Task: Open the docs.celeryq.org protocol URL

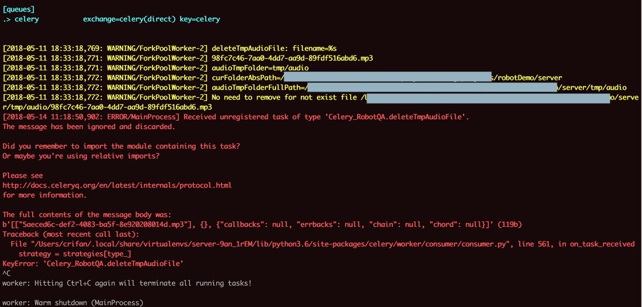Action: tap(117, 185)
